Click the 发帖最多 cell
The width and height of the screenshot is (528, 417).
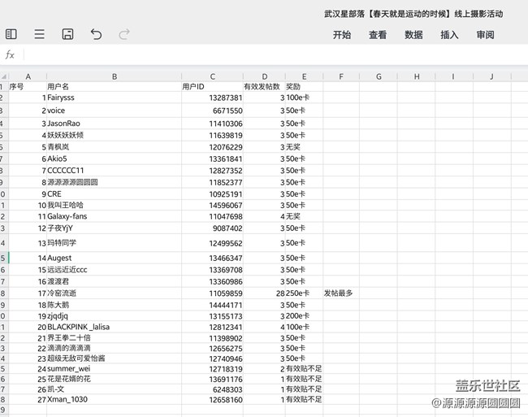(x=340, y=293)
